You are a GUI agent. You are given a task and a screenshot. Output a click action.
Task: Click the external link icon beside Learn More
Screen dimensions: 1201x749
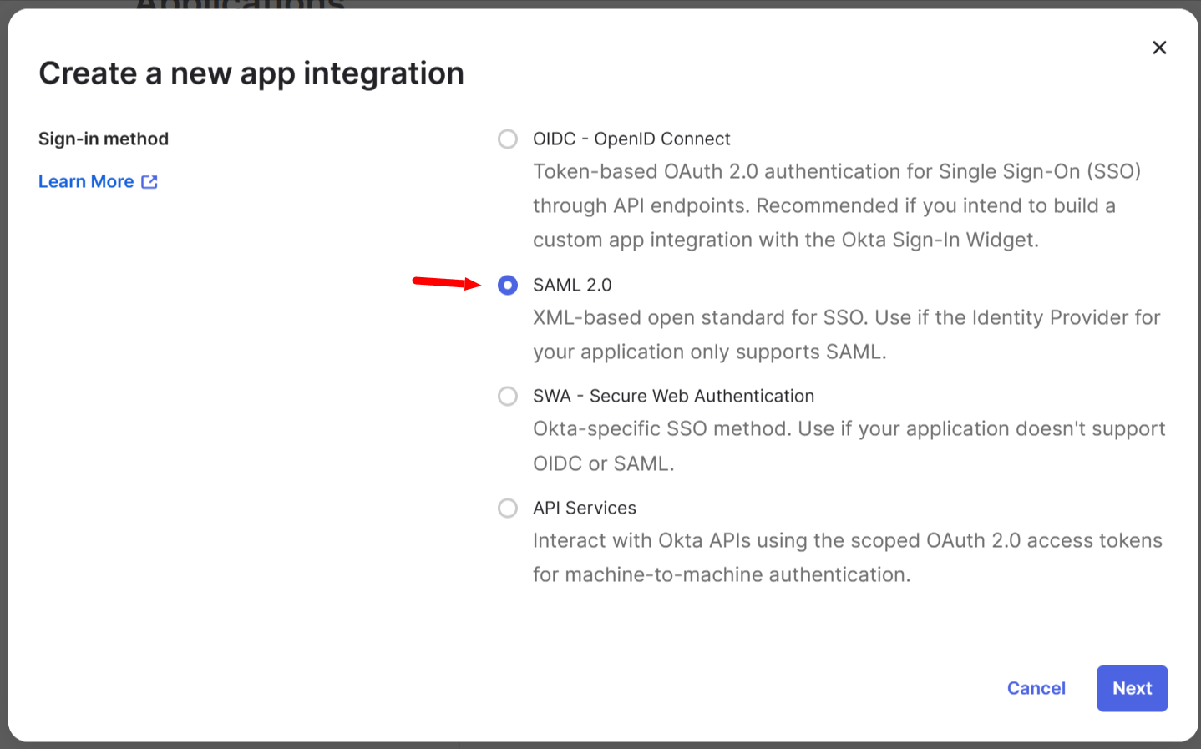coord(149,182)
